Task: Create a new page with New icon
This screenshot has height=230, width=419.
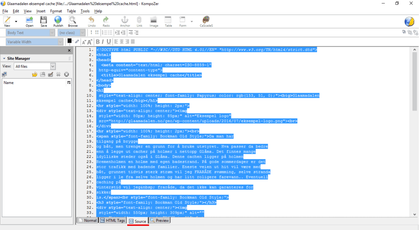Action: pos(7,21)
